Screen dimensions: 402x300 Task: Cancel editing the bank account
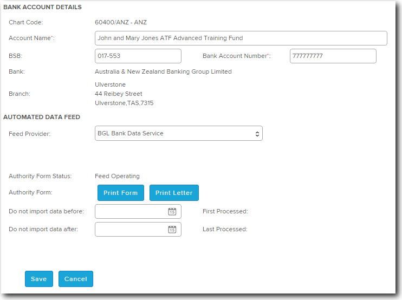pos(76,279)
